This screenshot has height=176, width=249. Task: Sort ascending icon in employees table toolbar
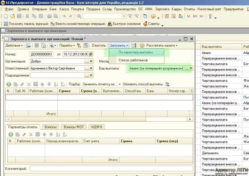[56, 84]
